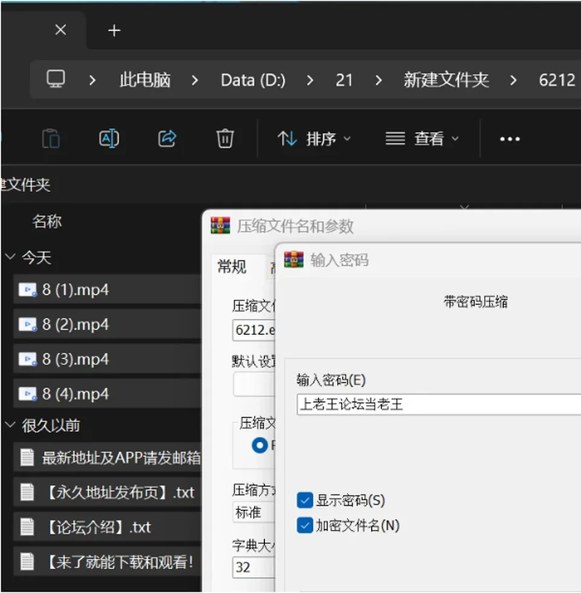The image size is (581, 593).
Task: Expand the chevron after 此电脑 in address bar
Action: [x=194, y=80]
